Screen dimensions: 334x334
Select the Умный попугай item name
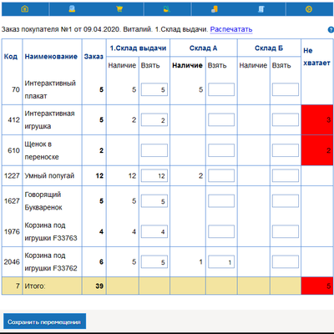coord(49,175)
